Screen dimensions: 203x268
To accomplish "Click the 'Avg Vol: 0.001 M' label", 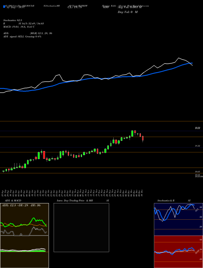I will [x=130, y=7].
